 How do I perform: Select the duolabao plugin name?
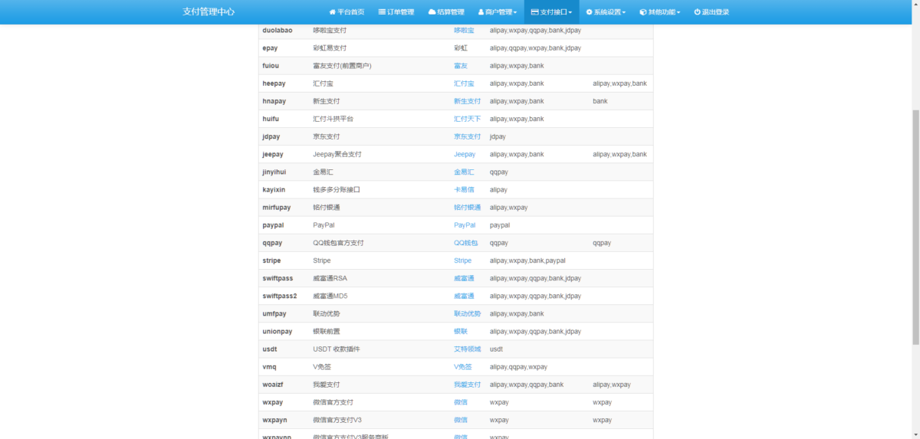[x=277, y=30]
